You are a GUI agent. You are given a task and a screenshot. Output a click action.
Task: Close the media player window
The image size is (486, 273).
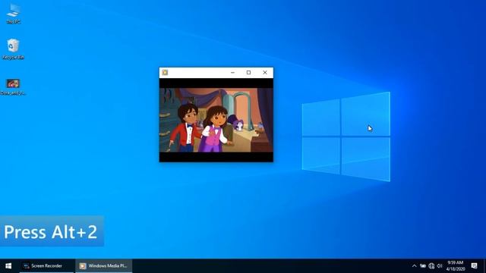pos(265,73)
